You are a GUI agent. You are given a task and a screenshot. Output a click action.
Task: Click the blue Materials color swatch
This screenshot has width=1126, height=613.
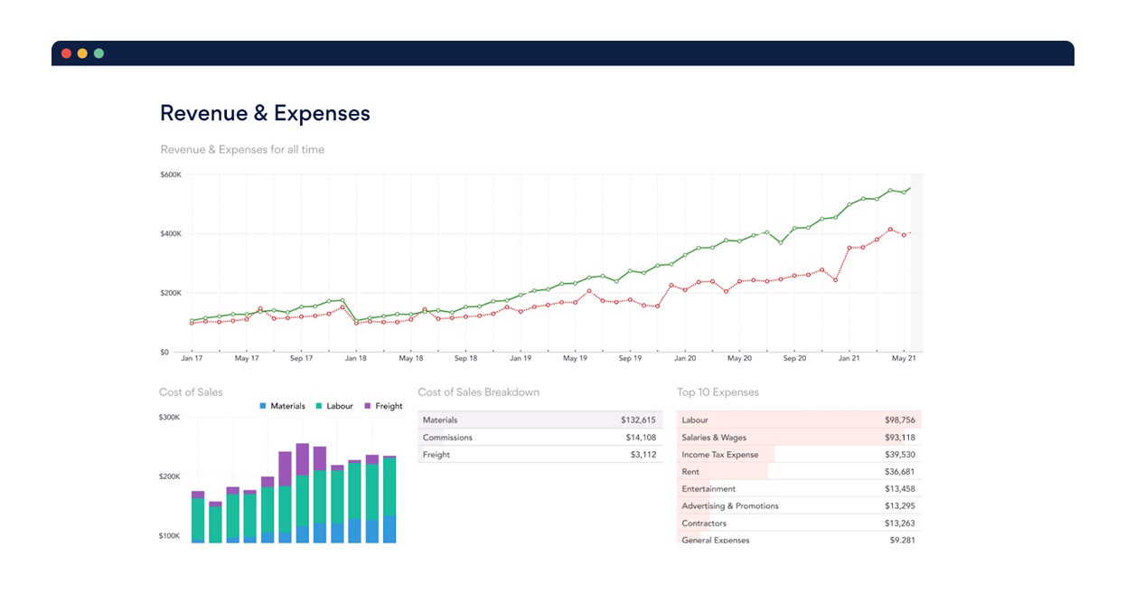coord(263,406)
